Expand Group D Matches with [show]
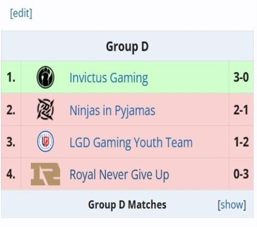This screenshot has width=257, height=227. click(x=232, y=205)
